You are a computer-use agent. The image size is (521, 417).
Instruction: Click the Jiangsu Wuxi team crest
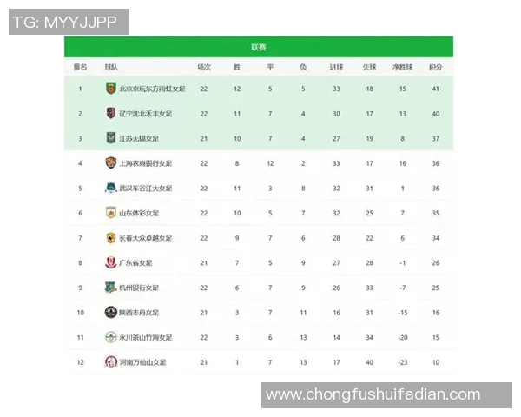[x=110, y=137]
